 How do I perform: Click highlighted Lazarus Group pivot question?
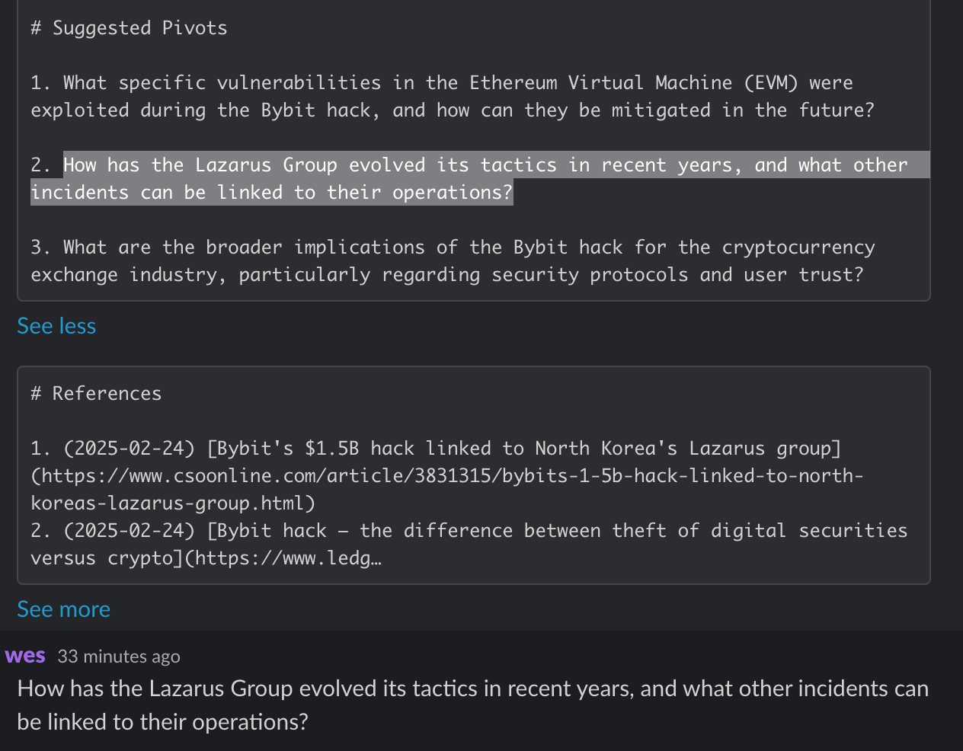[x=480, y=179]
